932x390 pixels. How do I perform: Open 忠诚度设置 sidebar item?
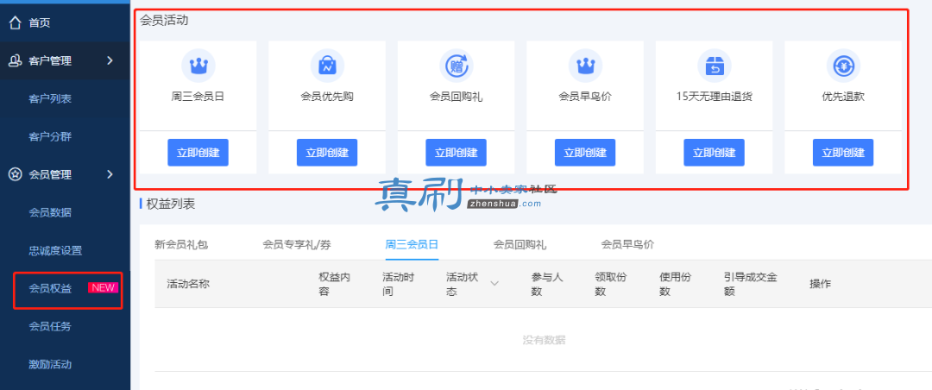pyautogui.click(x=55, y=251)
